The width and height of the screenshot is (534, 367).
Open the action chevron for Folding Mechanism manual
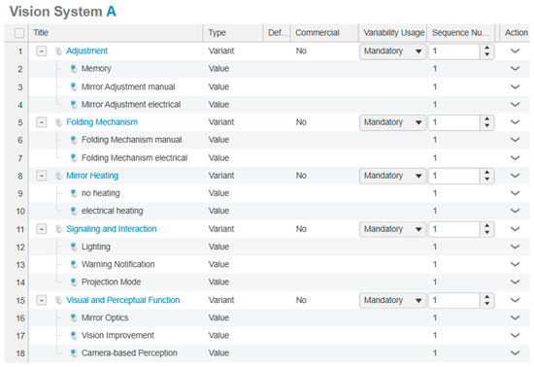(x=516, y=140)
